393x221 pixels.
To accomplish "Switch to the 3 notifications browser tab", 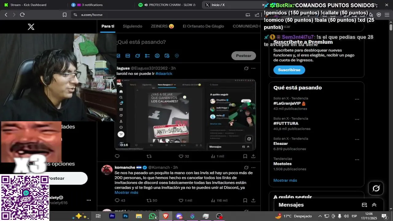I will 100,5.
